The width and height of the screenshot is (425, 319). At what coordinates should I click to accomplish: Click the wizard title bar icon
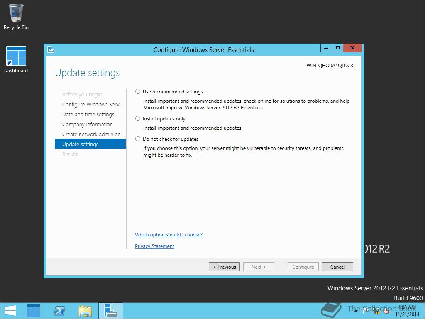tap(51, 50)
